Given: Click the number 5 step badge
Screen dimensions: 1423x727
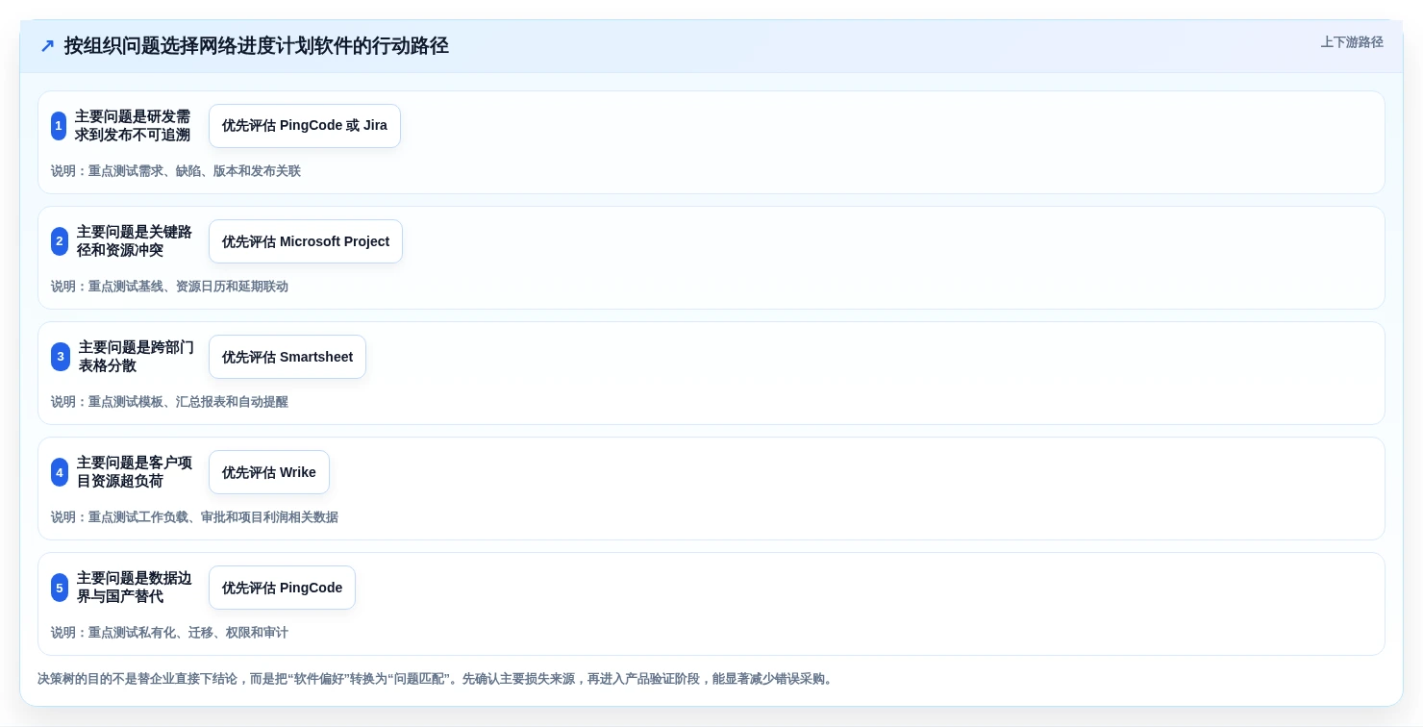Looking at the screenshot, I should 60,588.
